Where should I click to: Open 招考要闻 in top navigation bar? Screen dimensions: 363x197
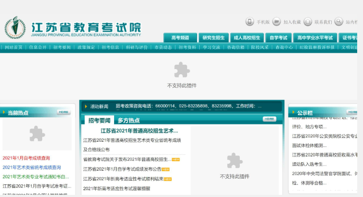pyautogui.click(x=62, y=47)
